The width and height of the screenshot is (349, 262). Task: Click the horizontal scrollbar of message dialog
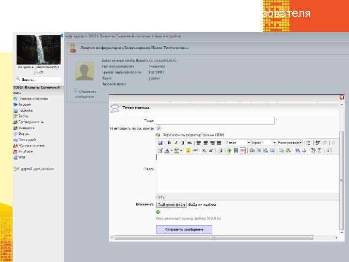tap(214, 238)
